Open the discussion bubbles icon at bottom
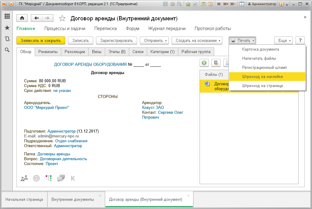 (x=61, y=178)
